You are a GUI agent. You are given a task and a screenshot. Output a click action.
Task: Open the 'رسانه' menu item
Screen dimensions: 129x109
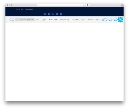tap(38, 20)
